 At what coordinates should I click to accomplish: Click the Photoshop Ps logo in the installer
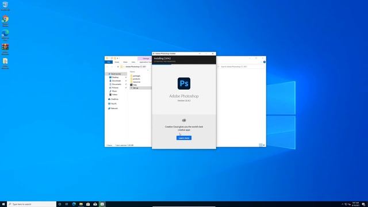click(184, 83)
